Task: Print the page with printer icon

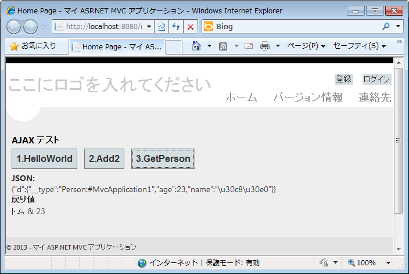Action: [x=265, y=46]
